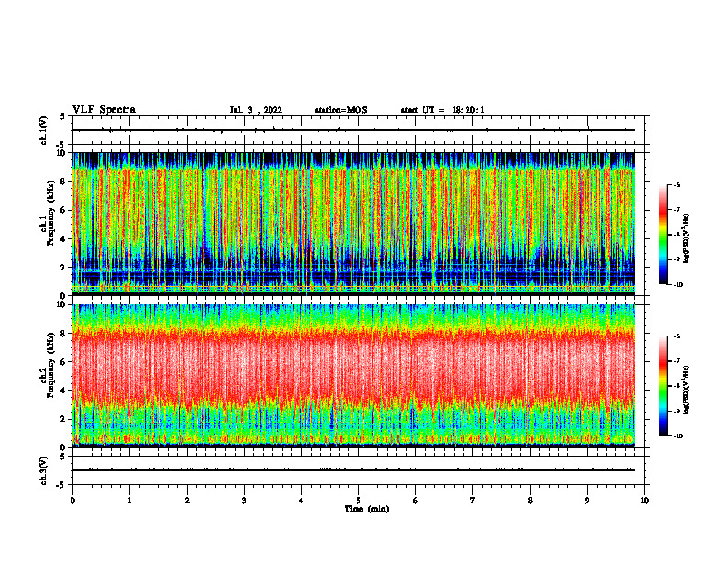
Task: Click the "VLF Spectra" plot title
Action: click(x=104, y=110)
